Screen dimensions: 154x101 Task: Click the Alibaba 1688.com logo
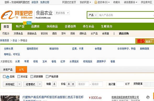[x=17, y=15]
